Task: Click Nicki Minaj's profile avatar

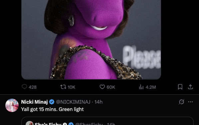Action: click(x=12, y=105)
